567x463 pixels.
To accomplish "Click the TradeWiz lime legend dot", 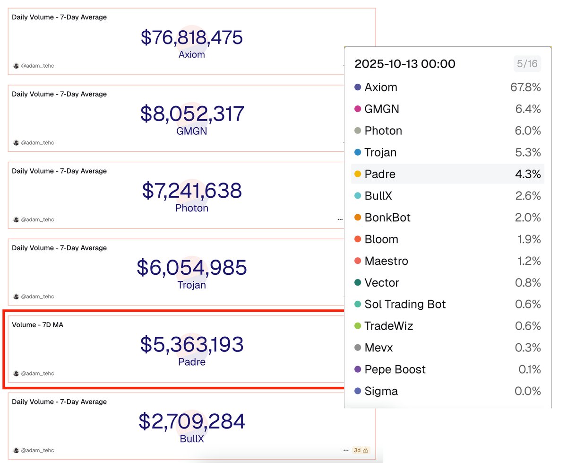I will click(358, 326).
